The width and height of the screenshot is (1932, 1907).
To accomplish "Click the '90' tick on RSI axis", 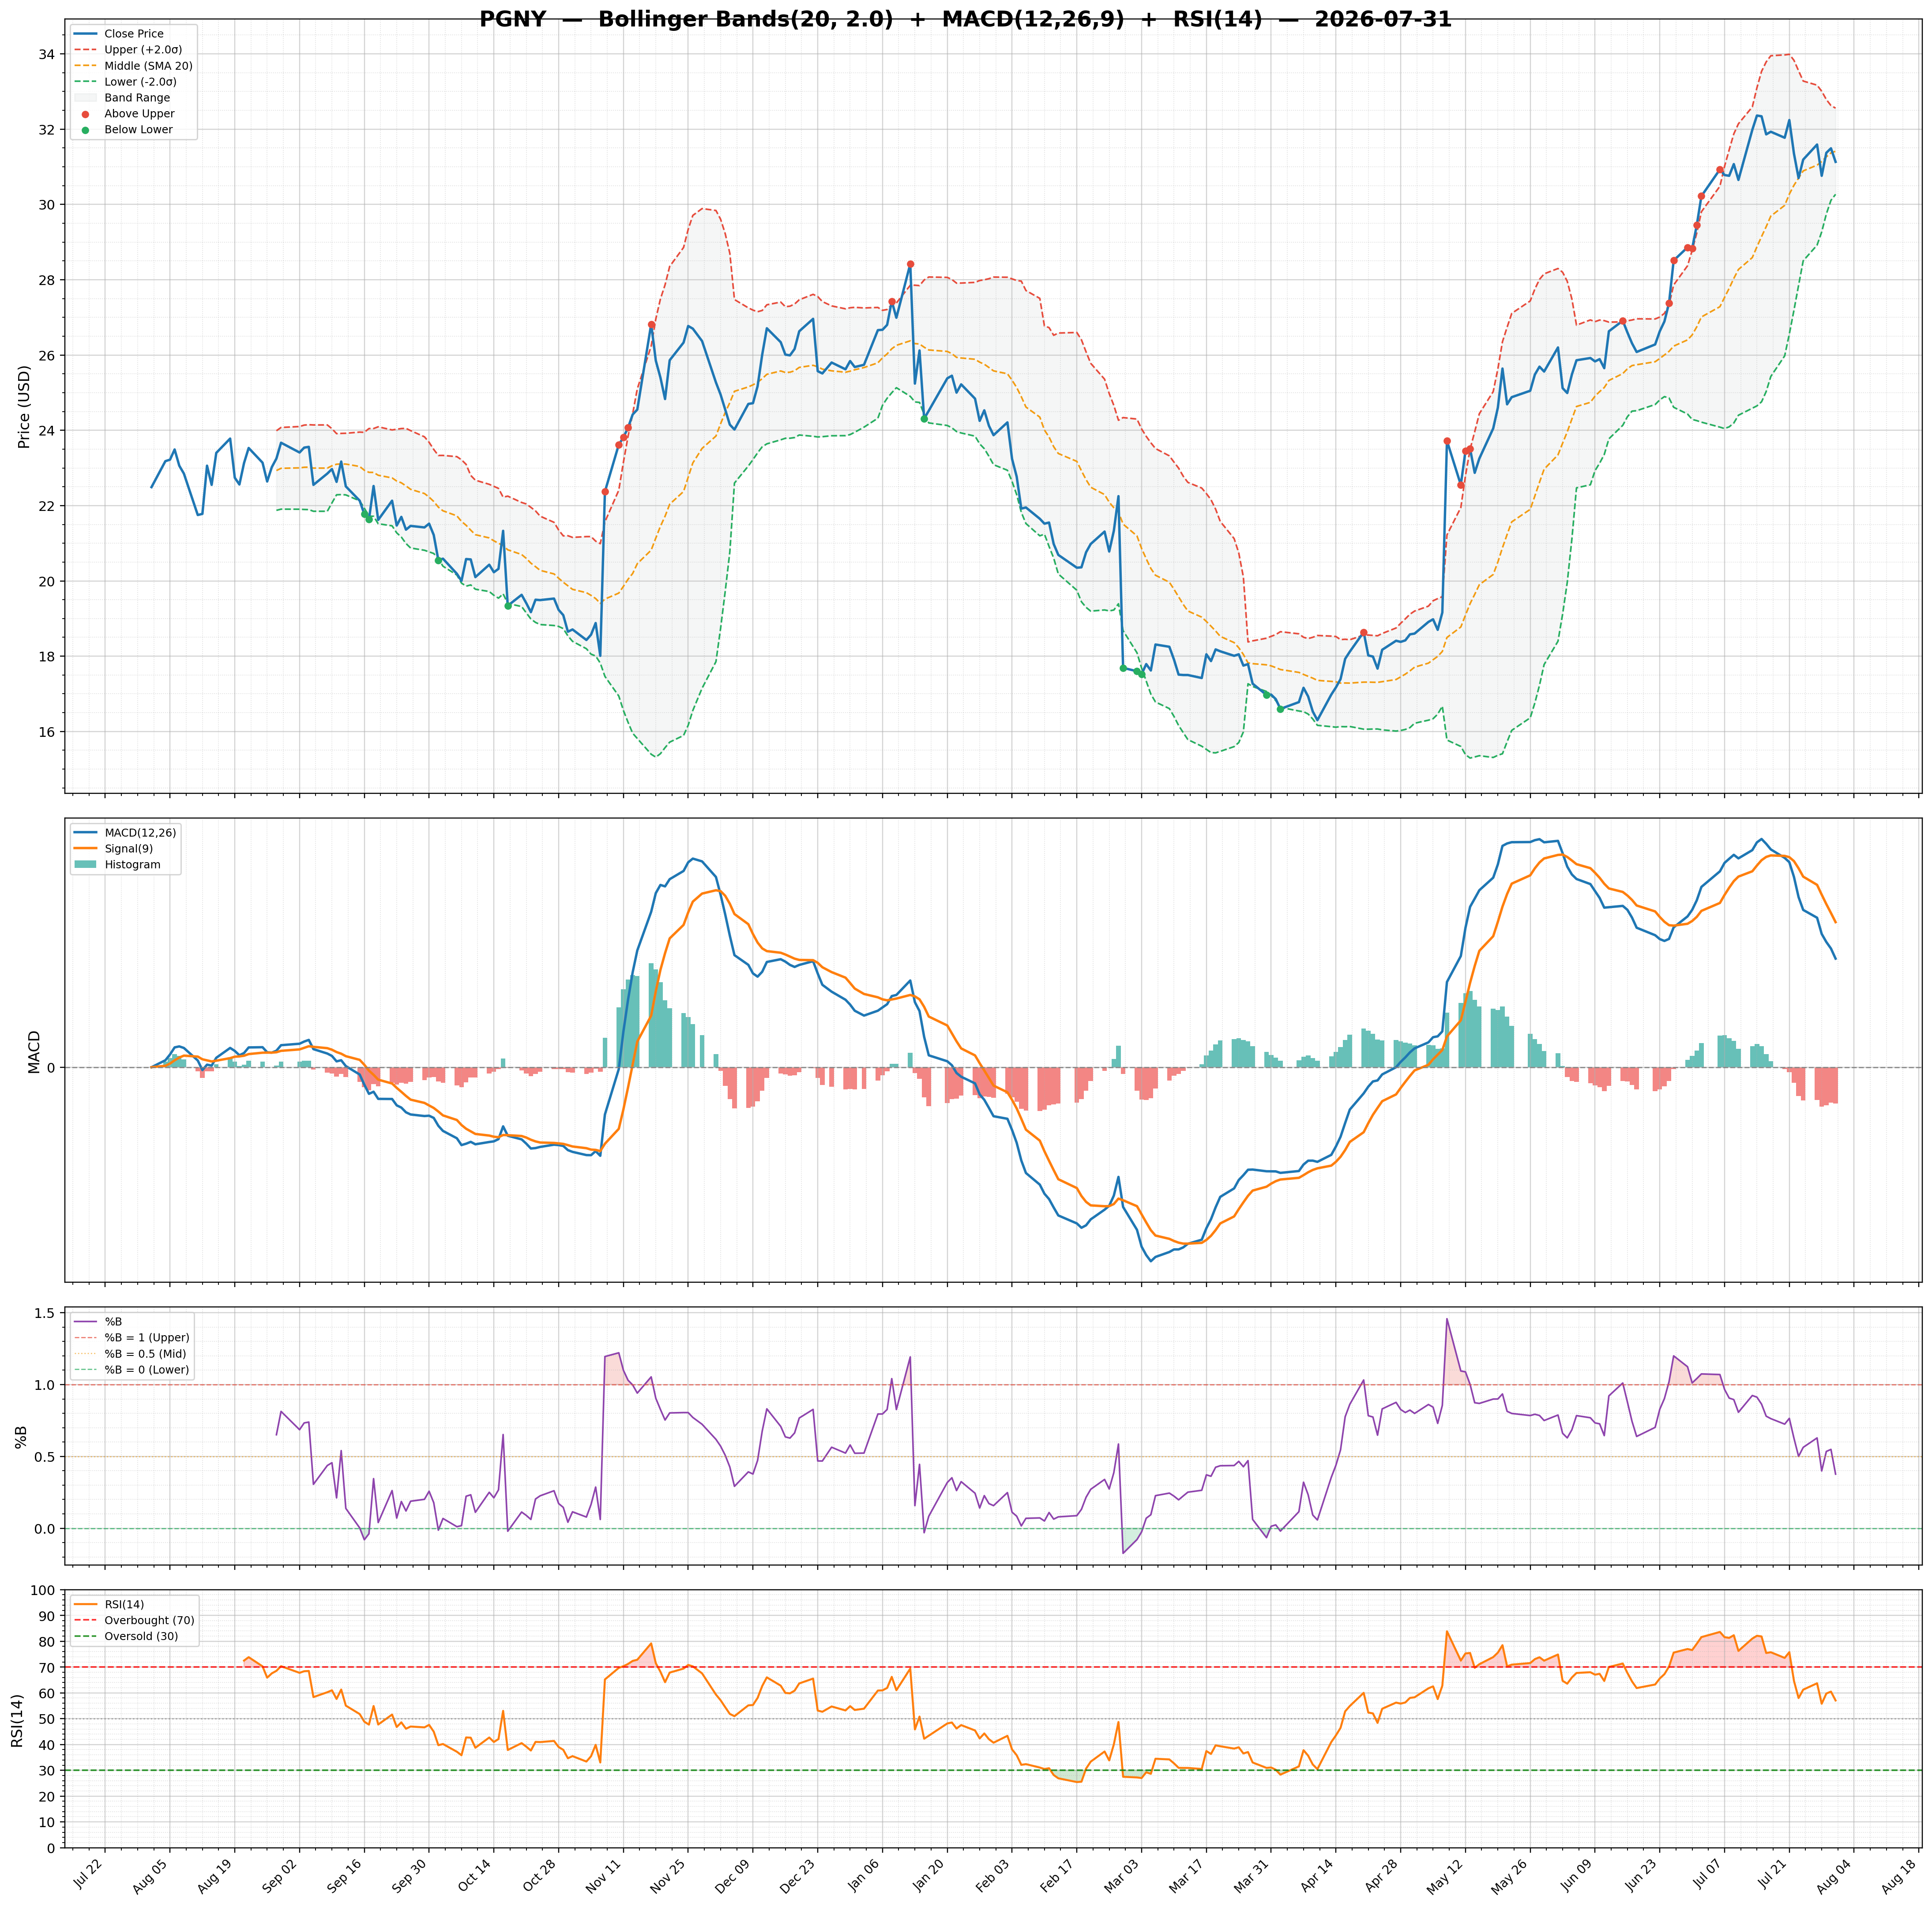I will pyautogui.click(x=47, y=1616).
